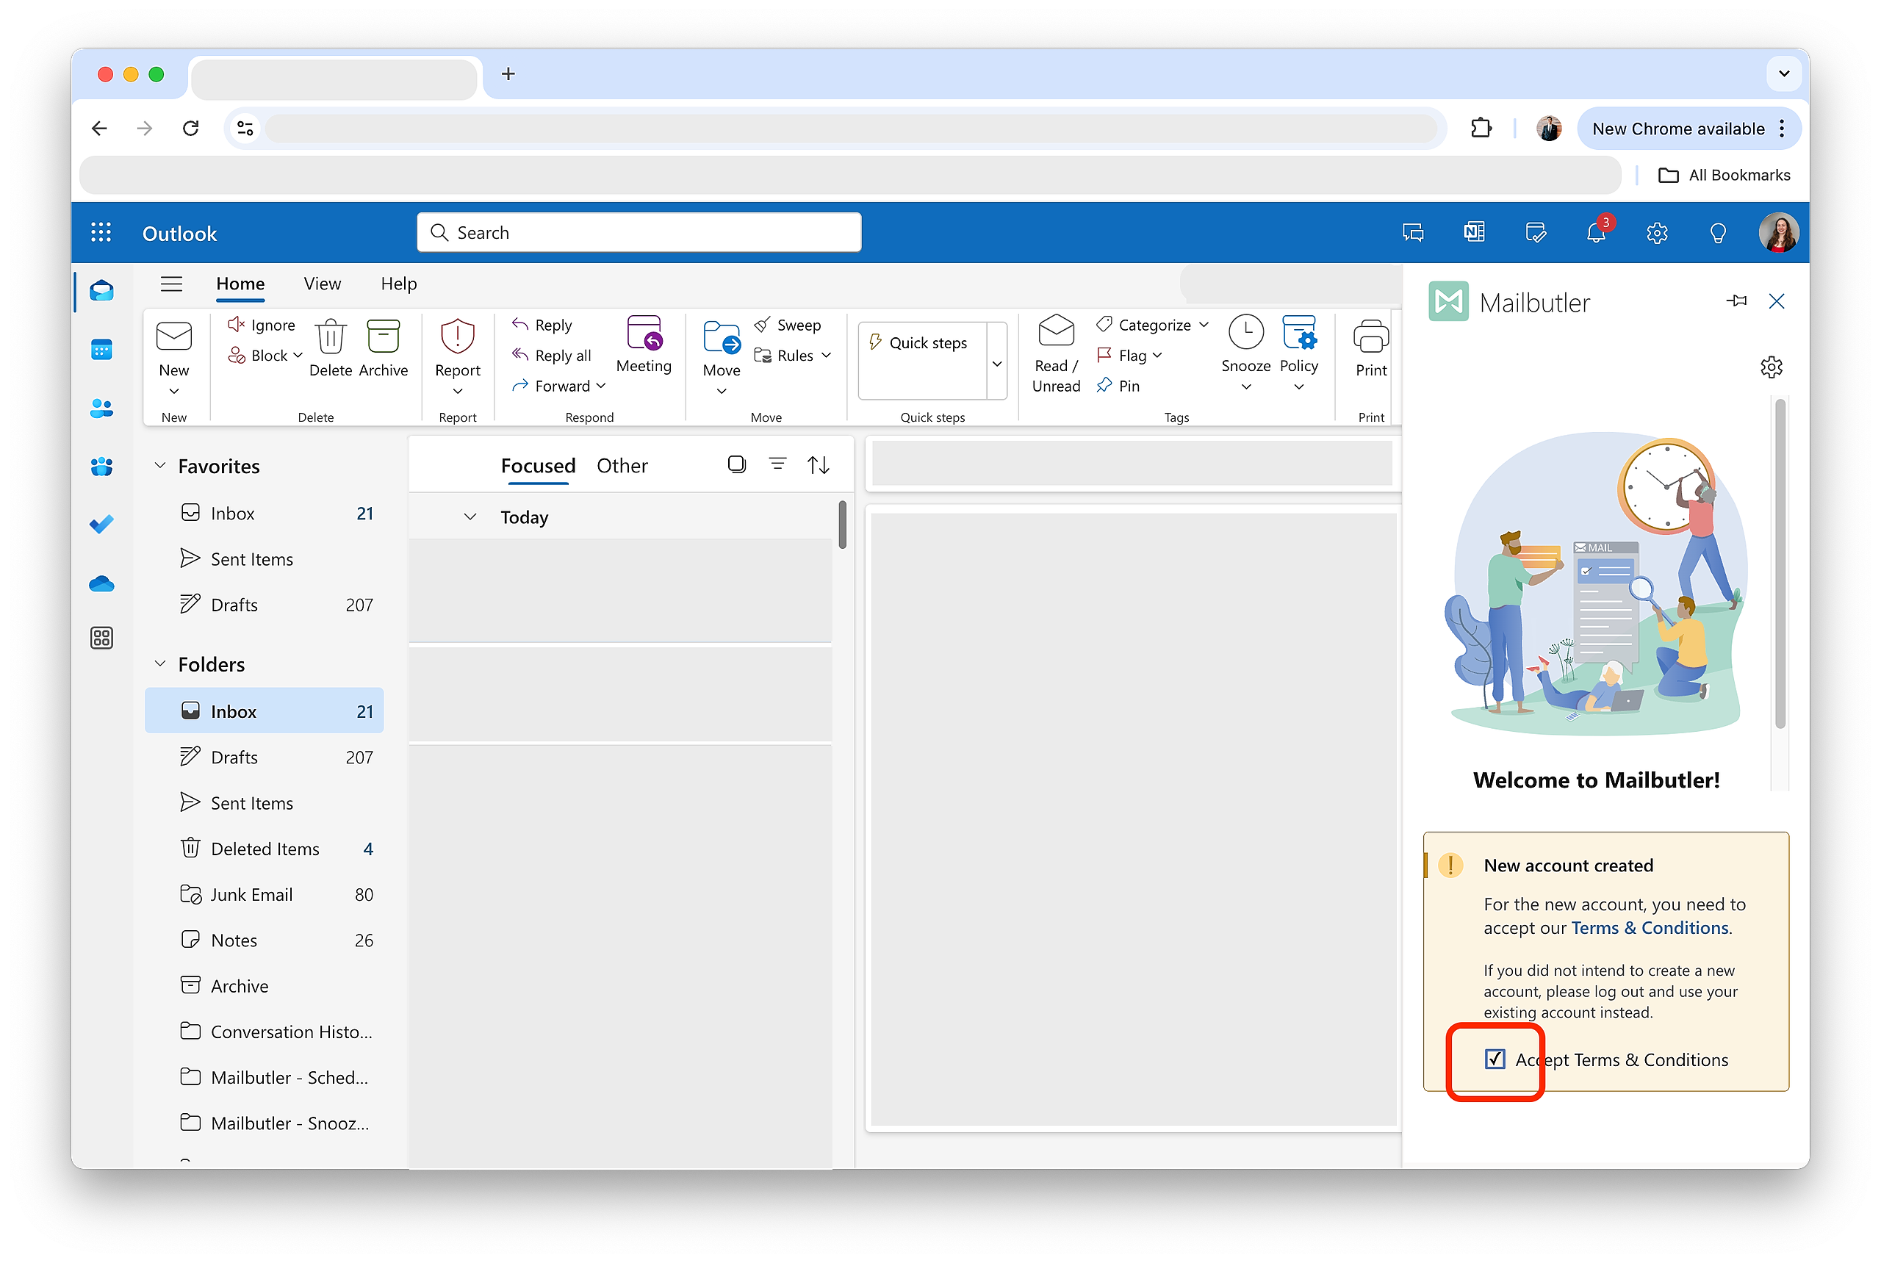Open the More apps grid icon
The image size is (1881, 1263).
click(x=101, y=638)
